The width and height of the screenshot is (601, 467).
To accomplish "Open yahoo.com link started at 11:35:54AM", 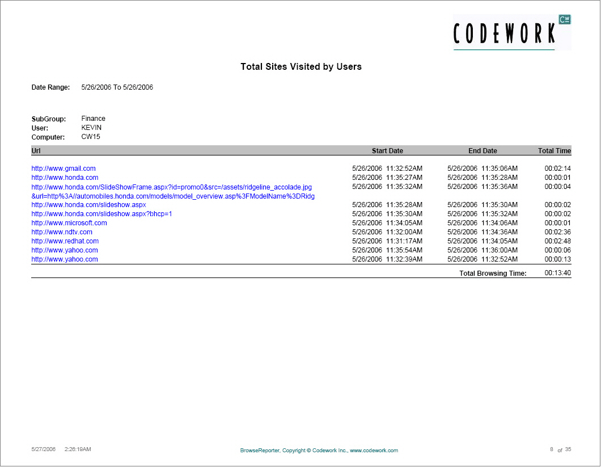I will [65, 250].
